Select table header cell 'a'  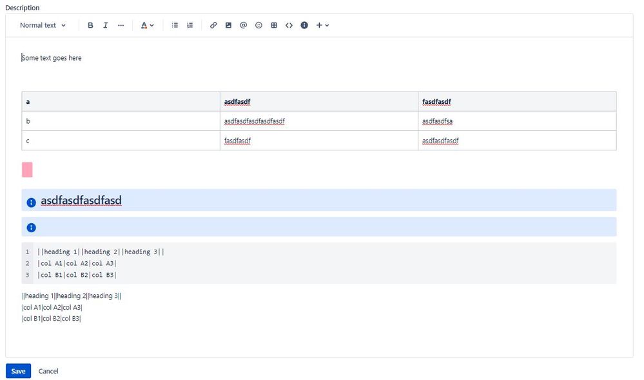click(x=121, y=101)
